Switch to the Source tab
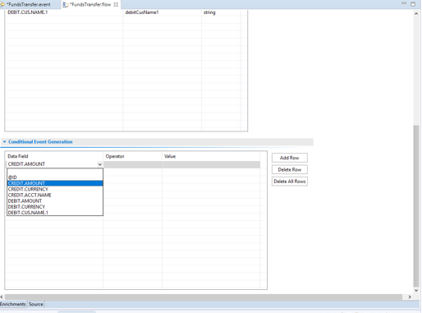 point(36,304)
